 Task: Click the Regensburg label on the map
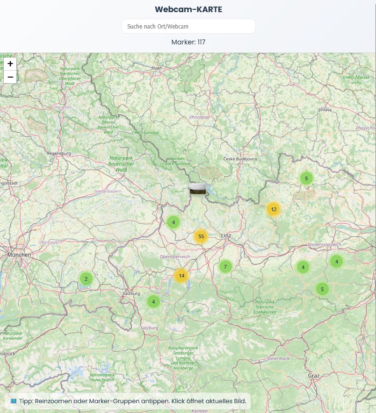pyautogui.click(x=59, y=153)
